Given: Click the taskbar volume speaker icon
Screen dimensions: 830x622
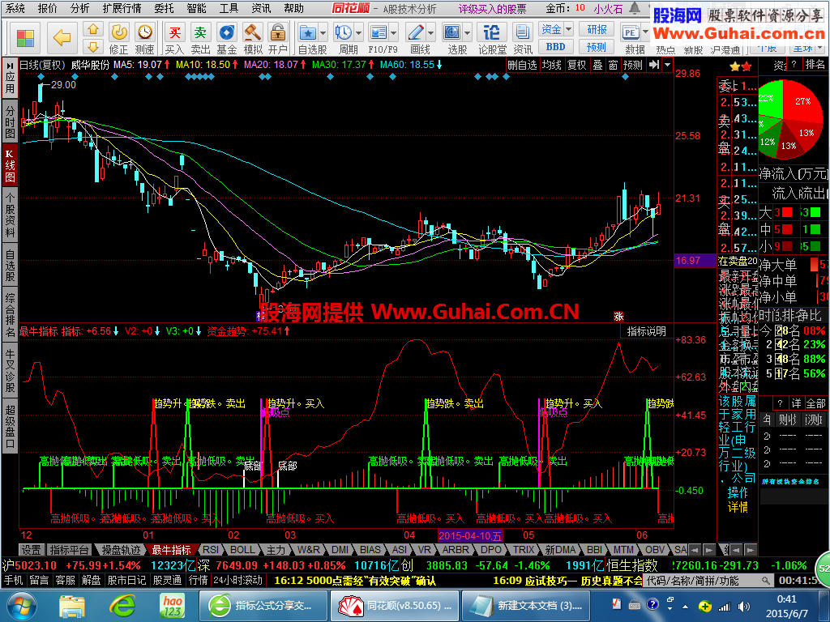Looking at the screenshot, I should pyautogui.click(x=744, y=606).
